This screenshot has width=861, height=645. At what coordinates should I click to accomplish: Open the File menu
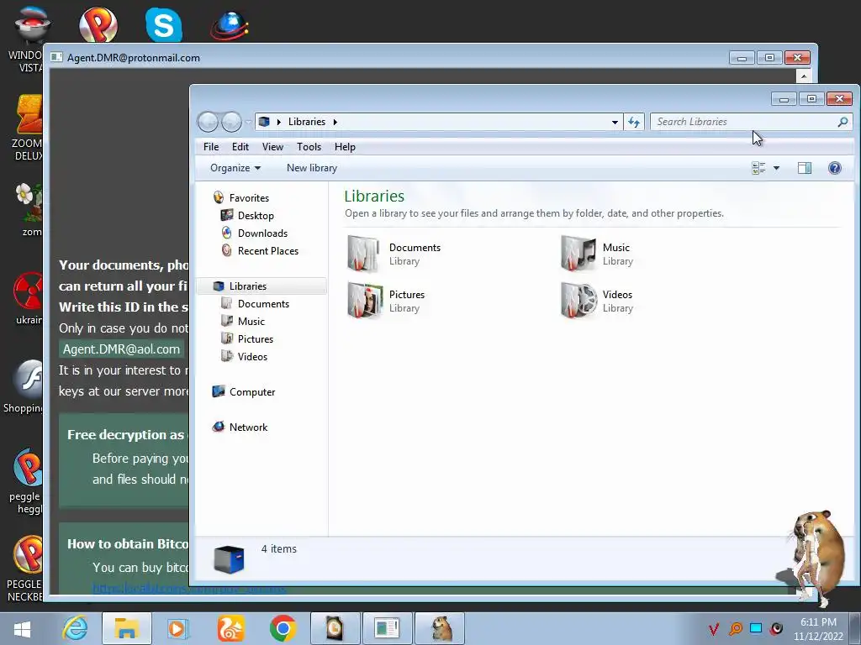[x=211, y=147]
